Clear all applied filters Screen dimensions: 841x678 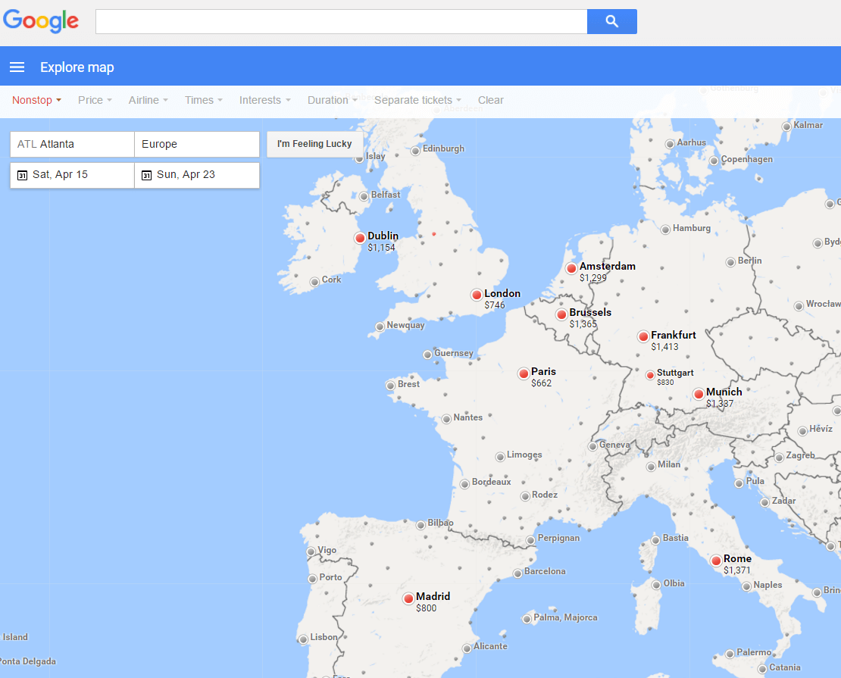click(x=490, y=100)
